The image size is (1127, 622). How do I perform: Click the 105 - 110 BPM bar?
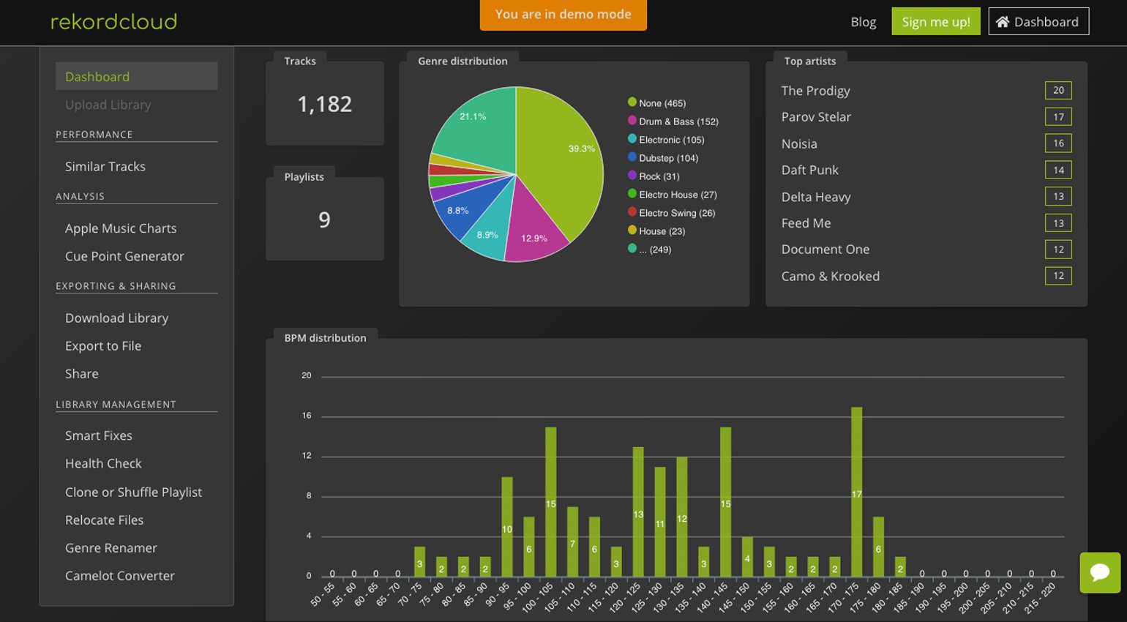573,541
